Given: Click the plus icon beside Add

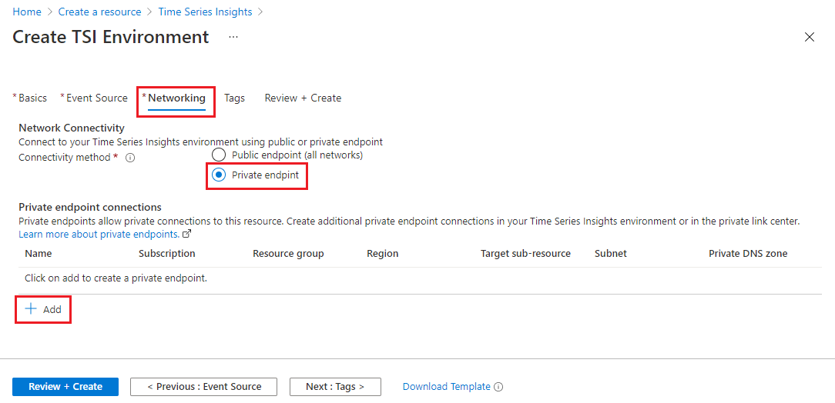Looking at the screenshot, I should pyautogui.click(x=31, y=309).
